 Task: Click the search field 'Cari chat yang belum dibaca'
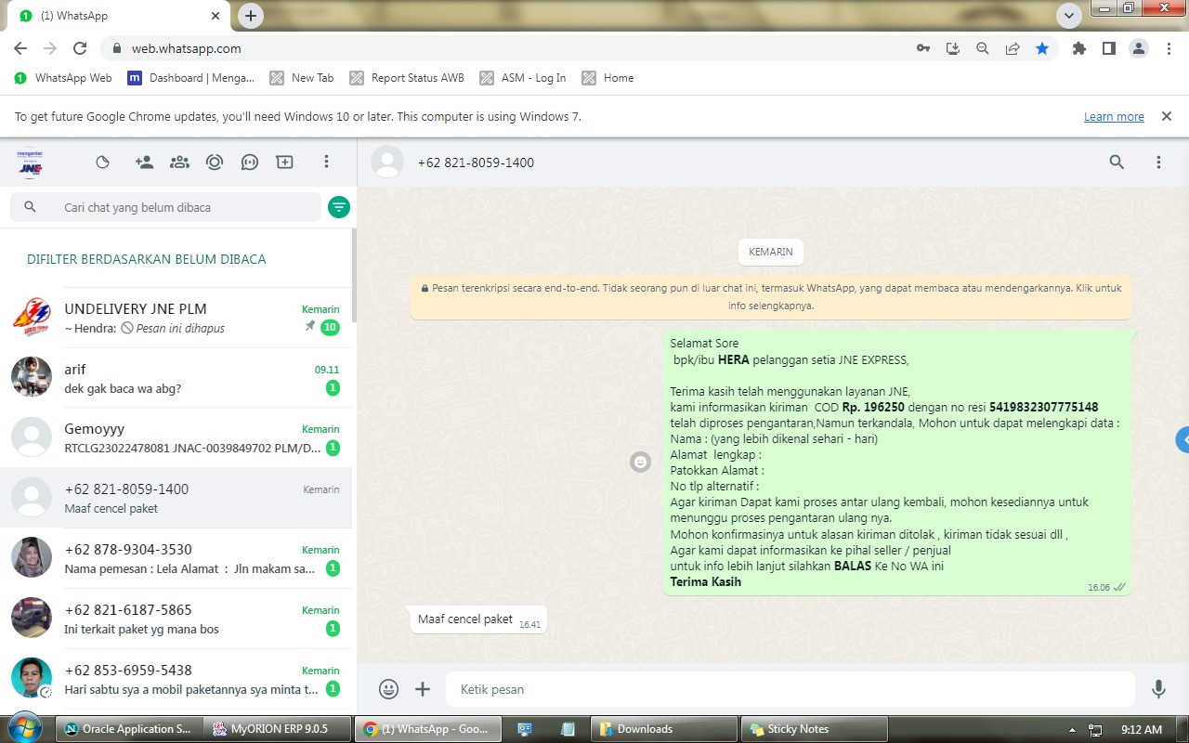pos(165,207)
